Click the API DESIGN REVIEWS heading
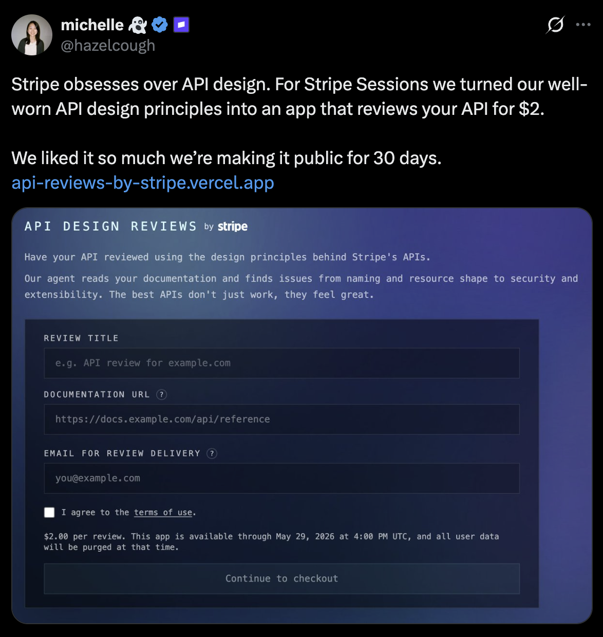 [110, 226]
